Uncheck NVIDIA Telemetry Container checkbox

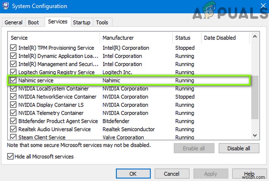[14, 113]
